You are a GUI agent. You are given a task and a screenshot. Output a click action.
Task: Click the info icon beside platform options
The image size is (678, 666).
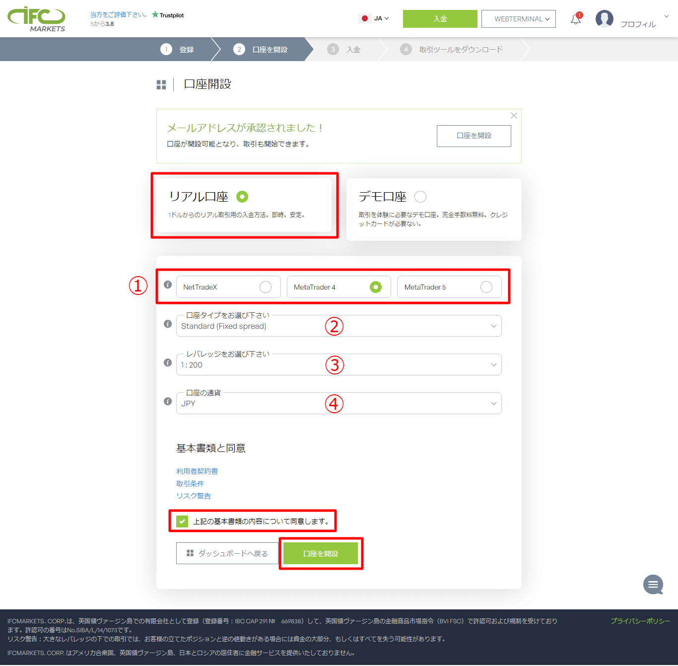[x=168, y=285]
